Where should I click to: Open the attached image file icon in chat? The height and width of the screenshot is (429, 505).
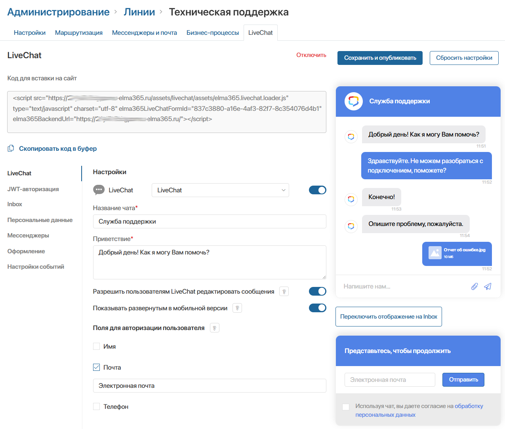click(435, 253)
